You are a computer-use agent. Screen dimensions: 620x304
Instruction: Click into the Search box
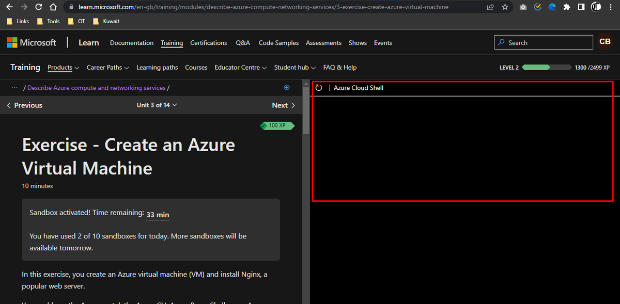(x=544, y=42)
